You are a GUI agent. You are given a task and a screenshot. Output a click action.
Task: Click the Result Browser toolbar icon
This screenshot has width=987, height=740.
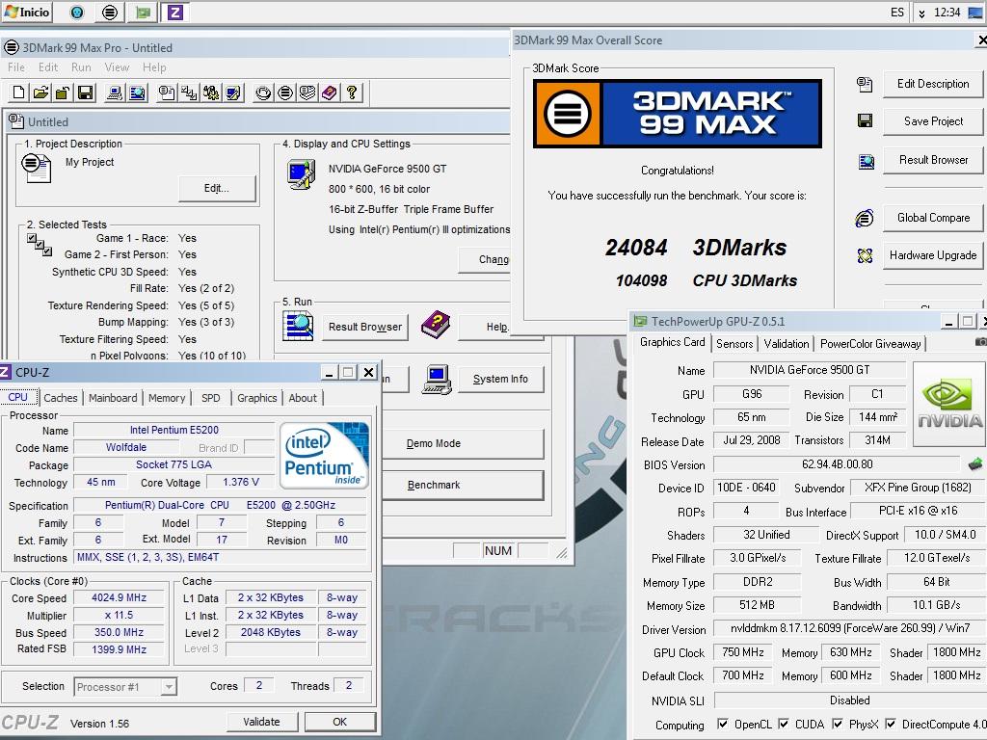pyautogui.click(x=137, y=93)
